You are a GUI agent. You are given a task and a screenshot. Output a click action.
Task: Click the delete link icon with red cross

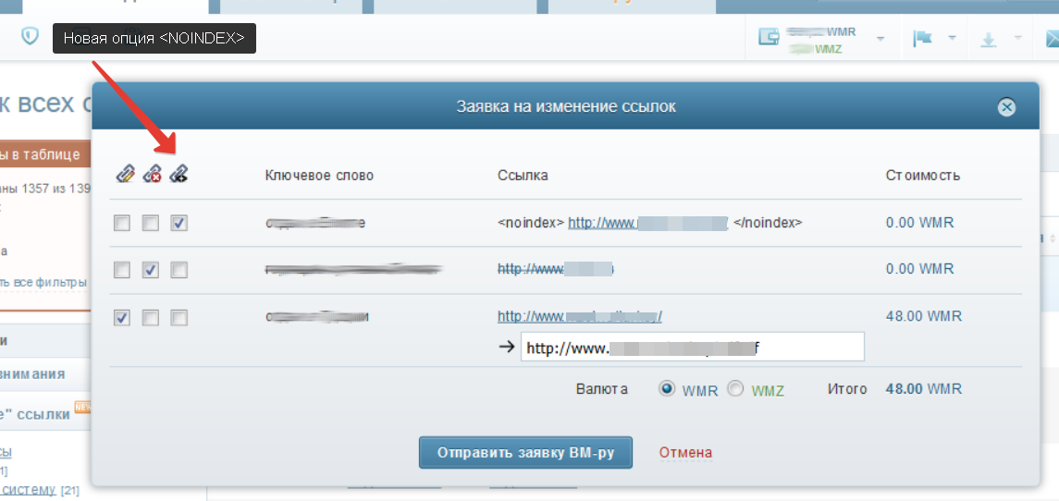[152, 174]
